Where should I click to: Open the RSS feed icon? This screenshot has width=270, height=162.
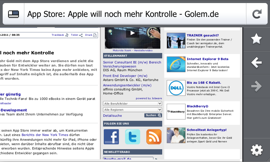pyautogui.click(x=154, y=137)
